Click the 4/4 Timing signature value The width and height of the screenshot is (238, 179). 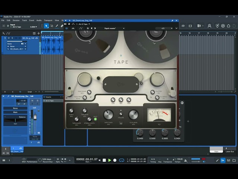click(153, 159)
